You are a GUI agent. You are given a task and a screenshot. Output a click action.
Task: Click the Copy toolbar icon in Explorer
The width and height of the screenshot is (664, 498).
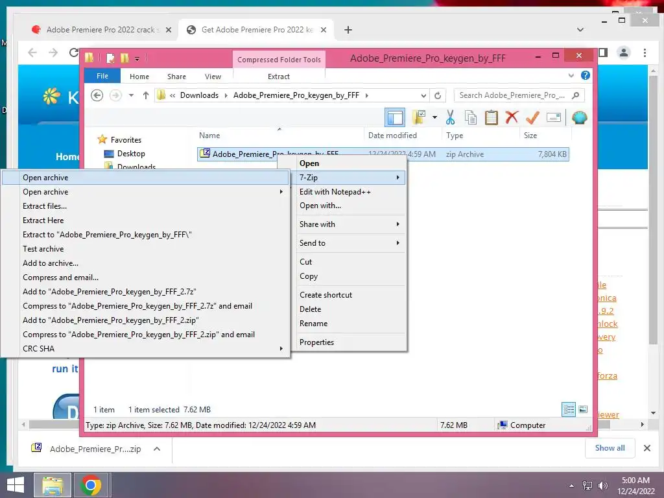point(471,117)
